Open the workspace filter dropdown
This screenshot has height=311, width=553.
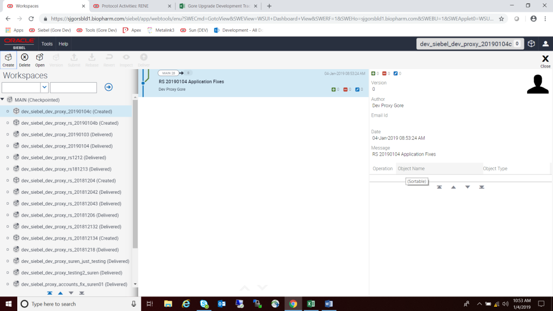(x=45, y=86)
